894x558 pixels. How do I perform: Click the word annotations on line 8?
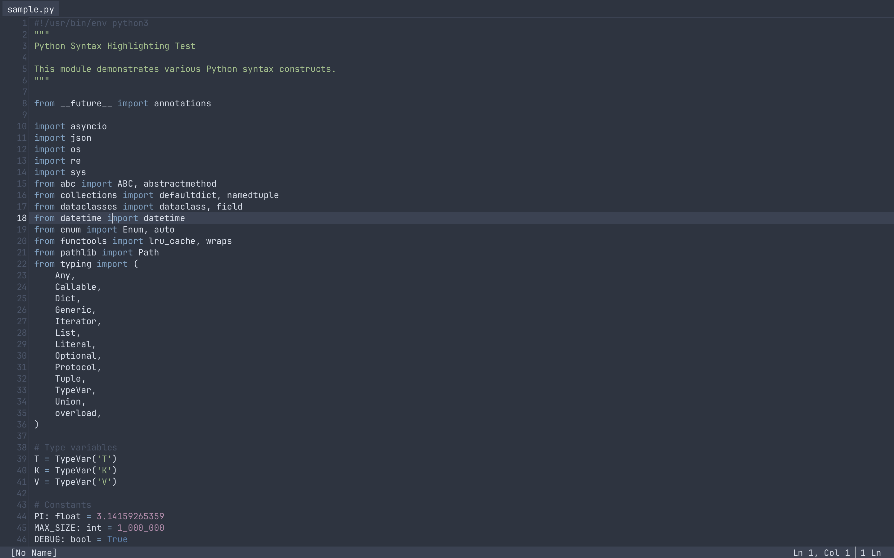point(182,103)
